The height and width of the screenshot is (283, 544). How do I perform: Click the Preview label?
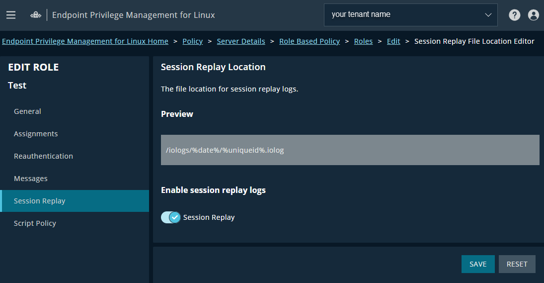[177, 114]
